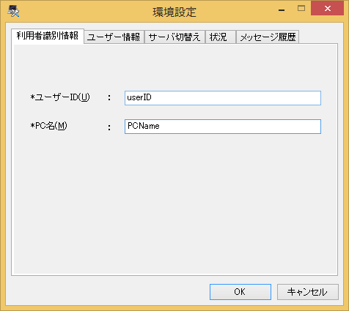Close the 環境設定 window
Image resolution: width=349 pixels, height=311 pixels.
(x=327, y=9)
